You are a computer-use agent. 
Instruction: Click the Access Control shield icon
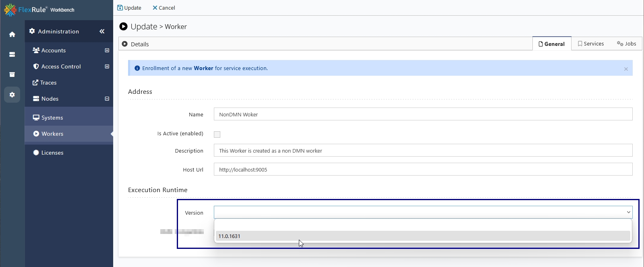(x=36, y=66)
